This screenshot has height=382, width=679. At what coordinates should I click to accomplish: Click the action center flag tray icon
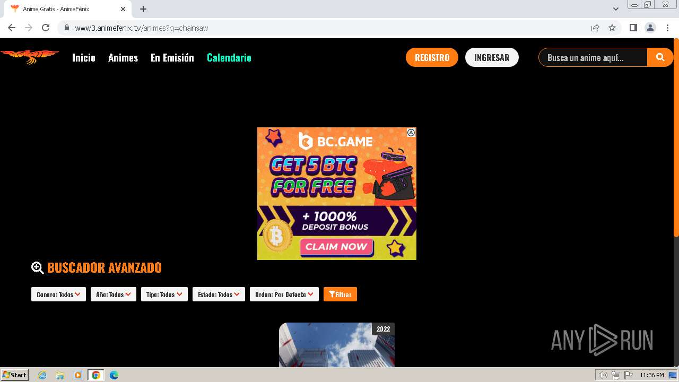coord(628,375)
